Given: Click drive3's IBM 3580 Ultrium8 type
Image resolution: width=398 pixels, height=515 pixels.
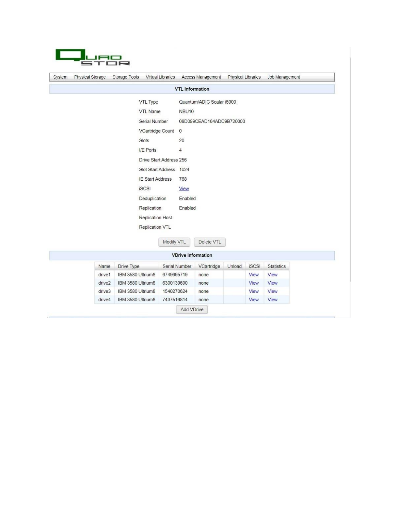Looking at the screenshot, I should click(137, 291).
